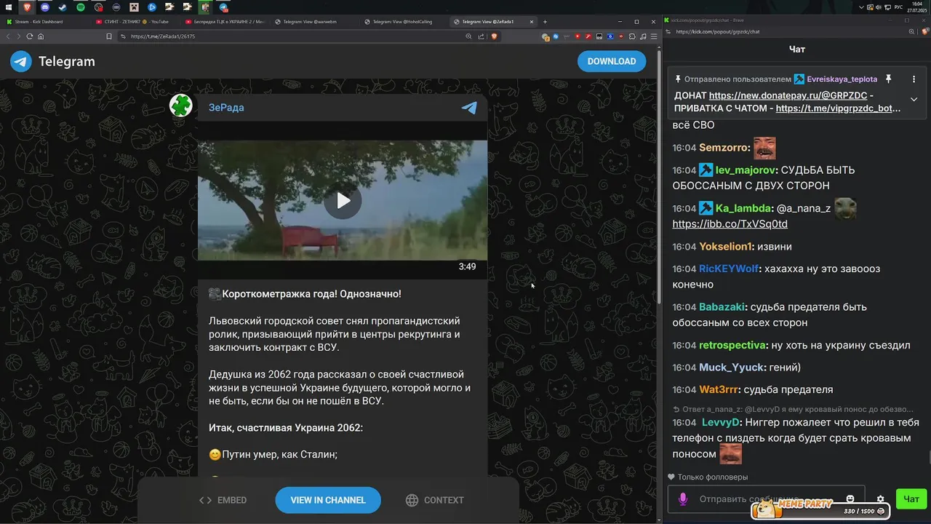The height and width of the screenshot is (524, 931).
Task: Open a new browser tab
Action: point(545,22)
